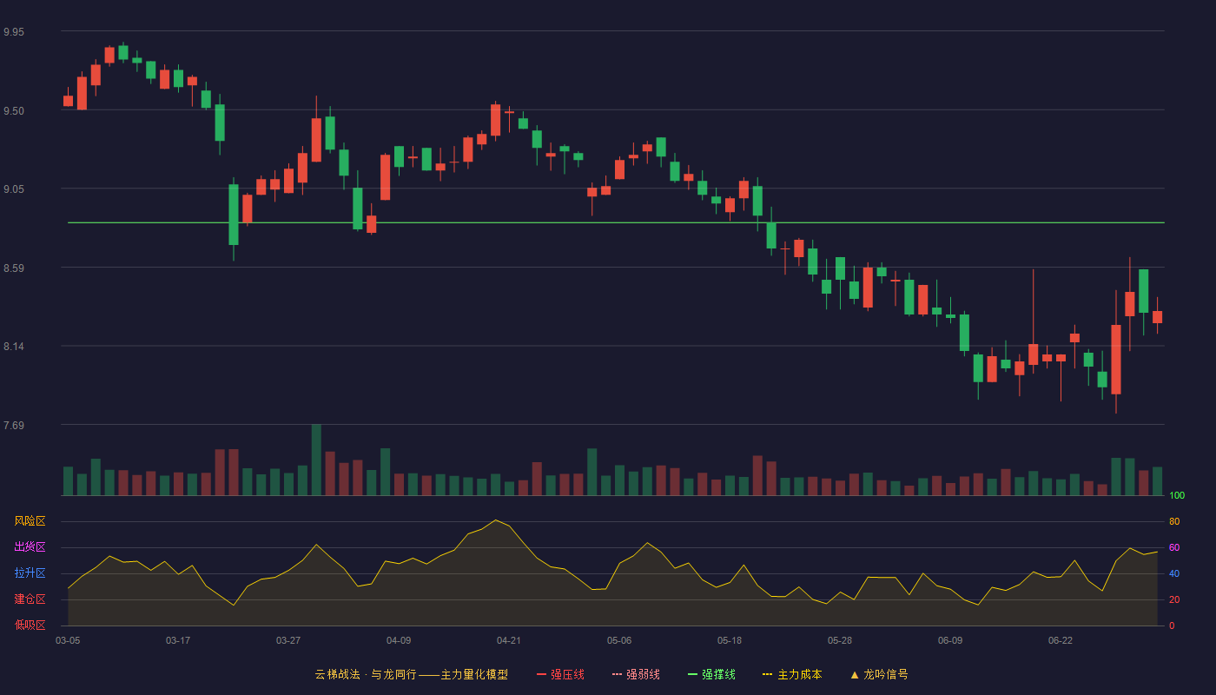1216x695 pixels.
Task: Click the 06-09 date label
Action: (x=950, y=640)
